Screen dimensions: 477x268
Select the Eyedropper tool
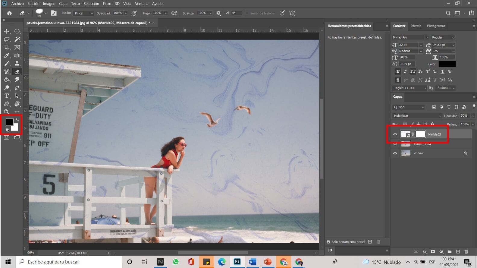coord(6,55)
